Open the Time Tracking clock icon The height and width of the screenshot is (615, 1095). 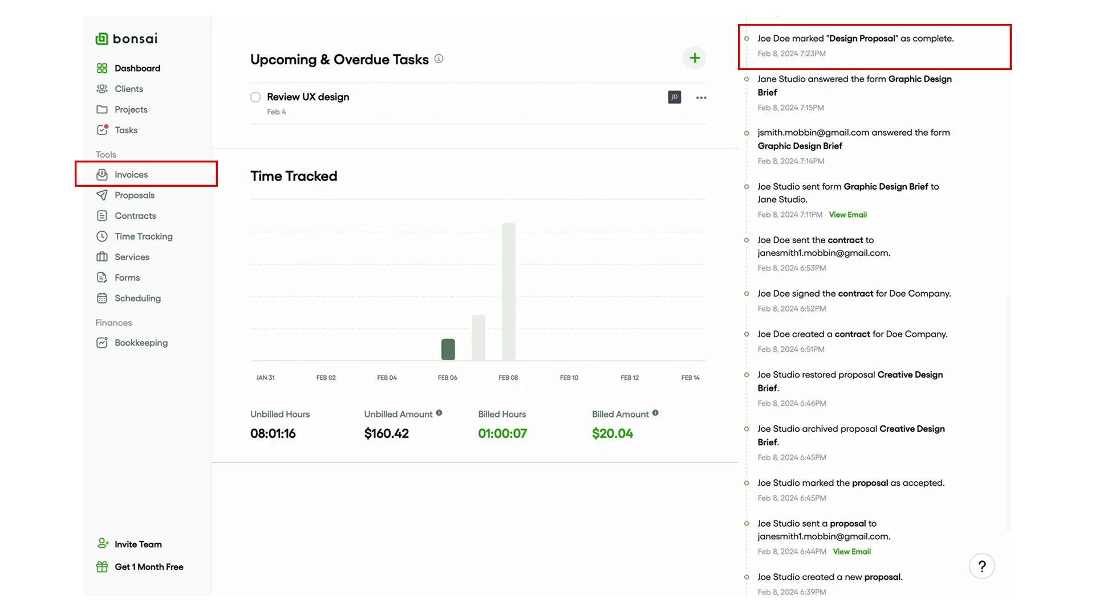click(102, 236)
